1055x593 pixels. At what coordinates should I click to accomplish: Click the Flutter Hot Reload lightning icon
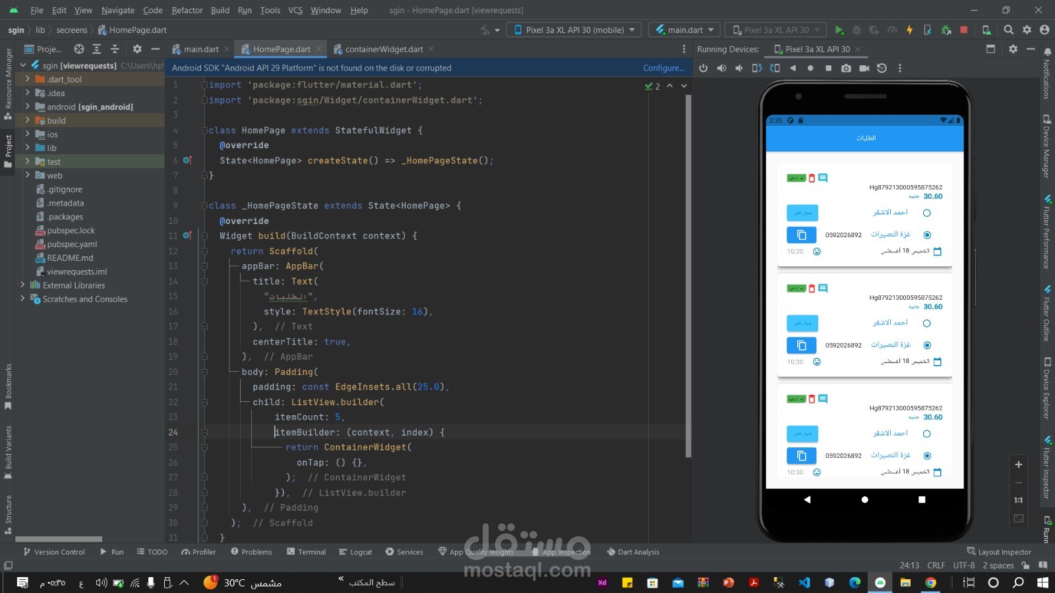[910, 30]
